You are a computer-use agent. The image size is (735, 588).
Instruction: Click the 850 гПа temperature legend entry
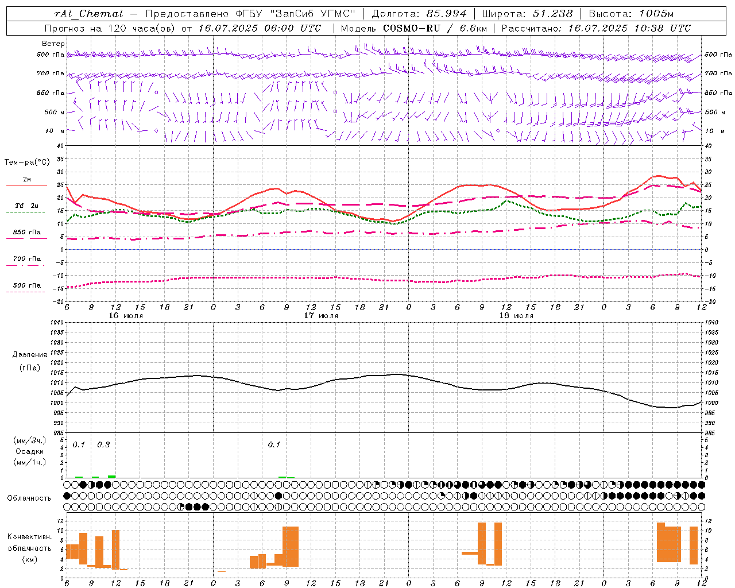tap(27, 233)
